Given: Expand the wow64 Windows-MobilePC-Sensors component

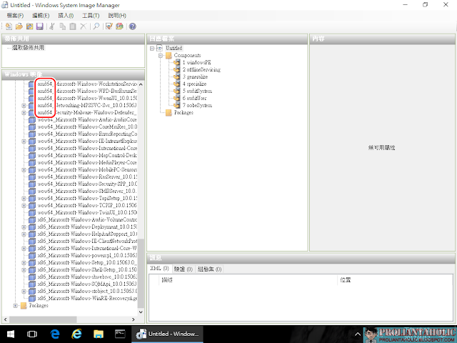Looking at the screenshot, I should (24, 170).
